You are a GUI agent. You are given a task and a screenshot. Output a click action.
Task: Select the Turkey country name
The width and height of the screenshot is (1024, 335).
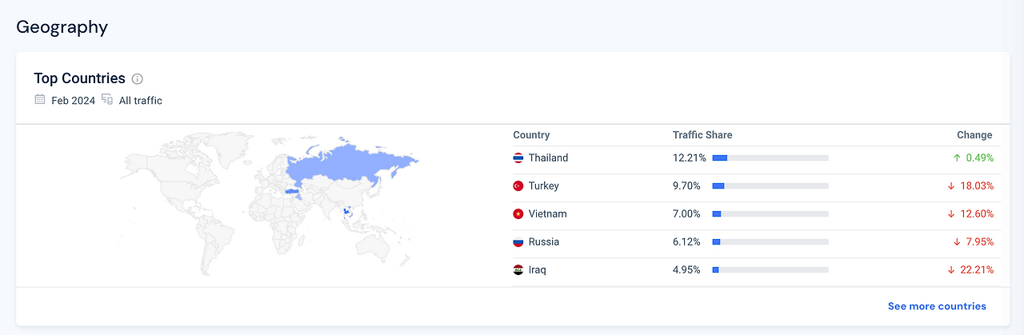[x=543, y=186]
